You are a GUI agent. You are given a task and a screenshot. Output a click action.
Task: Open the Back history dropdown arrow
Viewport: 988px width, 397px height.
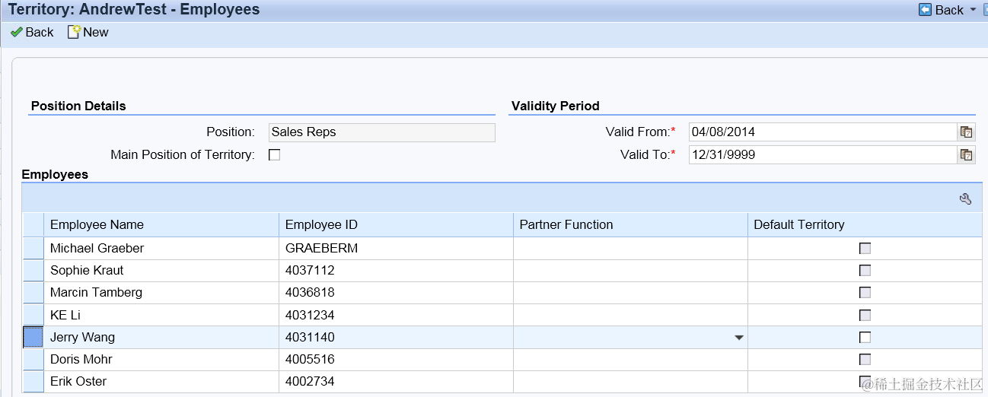coord(973,10)
